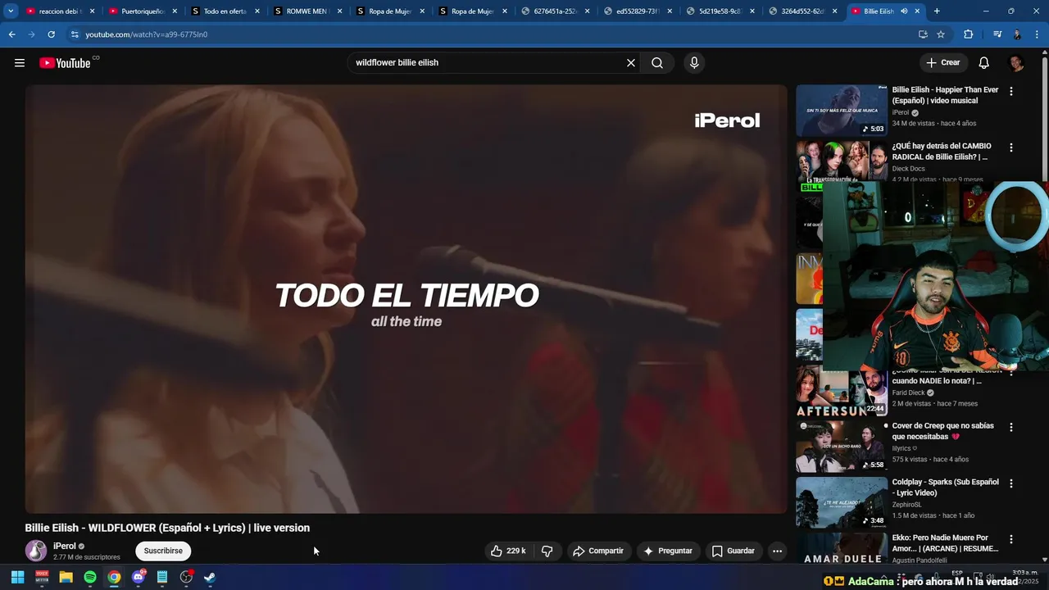This screenshot has height=590, width=1049.
Task: Open options for Cover de Creep video
Action: pyautogui.click(x=1011, y=427)
